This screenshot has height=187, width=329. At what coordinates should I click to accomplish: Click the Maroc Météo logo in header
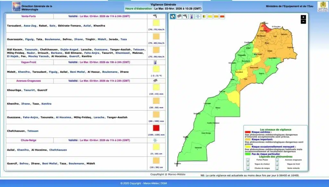16,6
